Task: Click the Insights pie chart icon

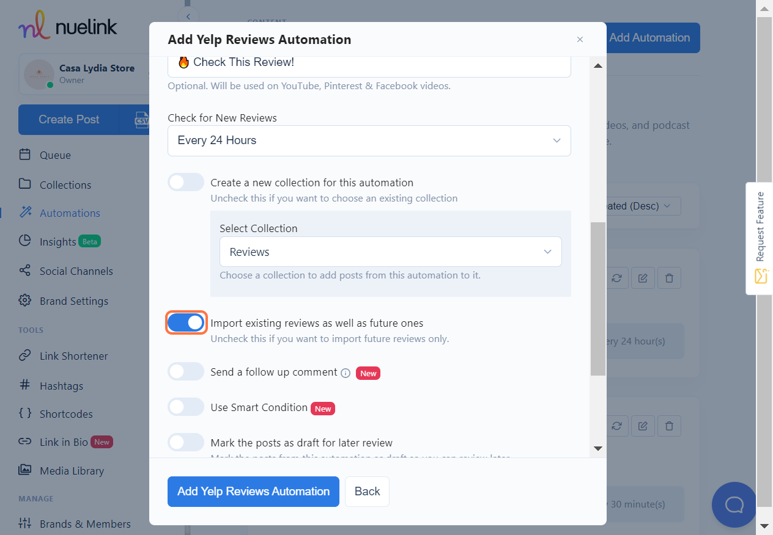Action: coord(24,241)
